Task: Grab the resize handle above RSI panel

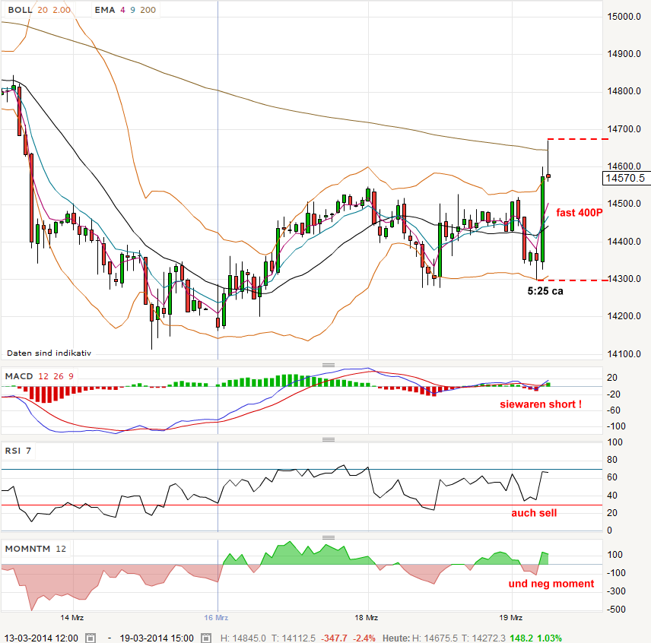Action: point(329,439)
